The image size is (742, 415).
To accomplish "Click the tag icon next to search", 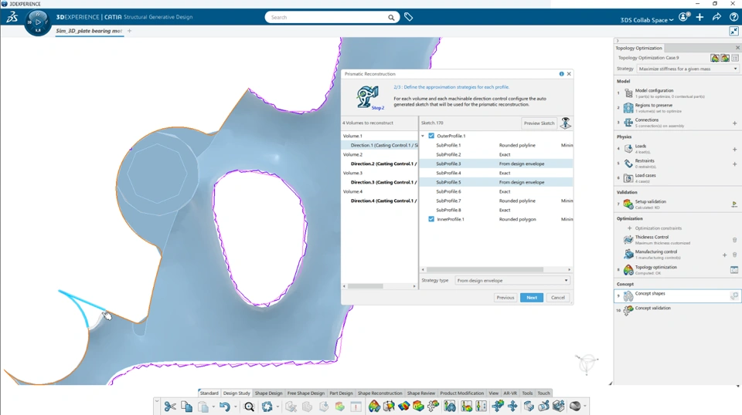I will click(408, 18).
